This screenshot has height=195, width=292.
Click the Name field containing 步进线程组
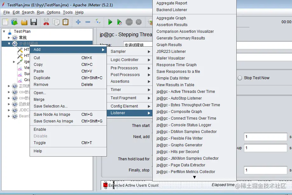[x=138, y=45]
